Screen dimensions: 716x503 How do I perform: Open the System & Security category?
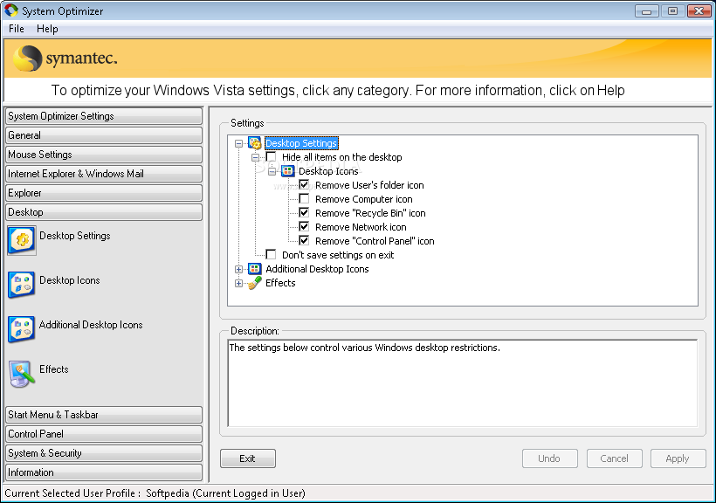coord(104,453)
